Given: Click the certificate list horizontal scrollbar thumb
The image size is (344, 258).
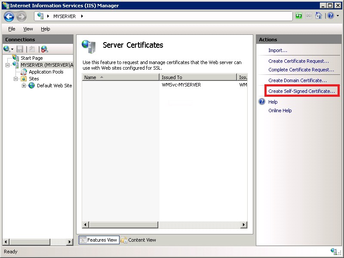Looking at the screenshot, I should tap(124, 224).
